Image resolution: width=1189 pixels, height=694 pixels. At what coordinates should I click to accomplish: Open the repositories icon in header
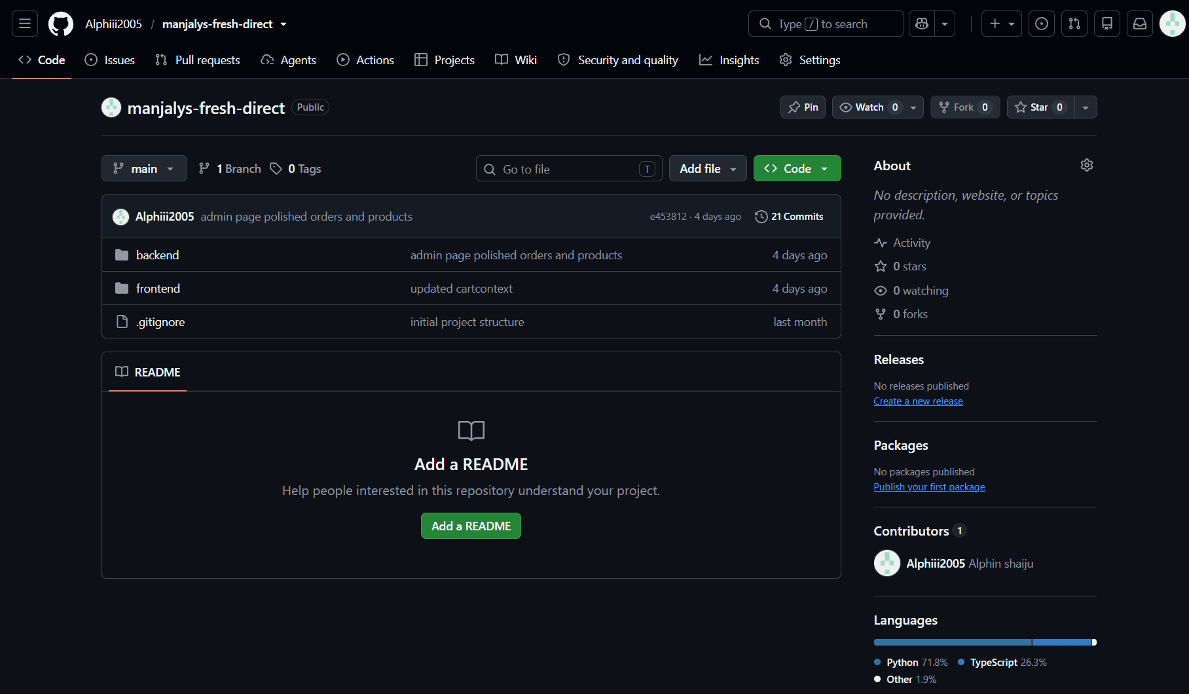[x=1107, y=24]
